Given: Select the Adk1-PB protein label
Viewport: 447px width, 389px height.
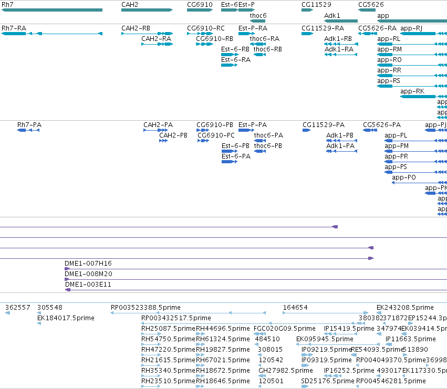Looking at the screenshot, I should pyautogui.click(x=340, y=135).
